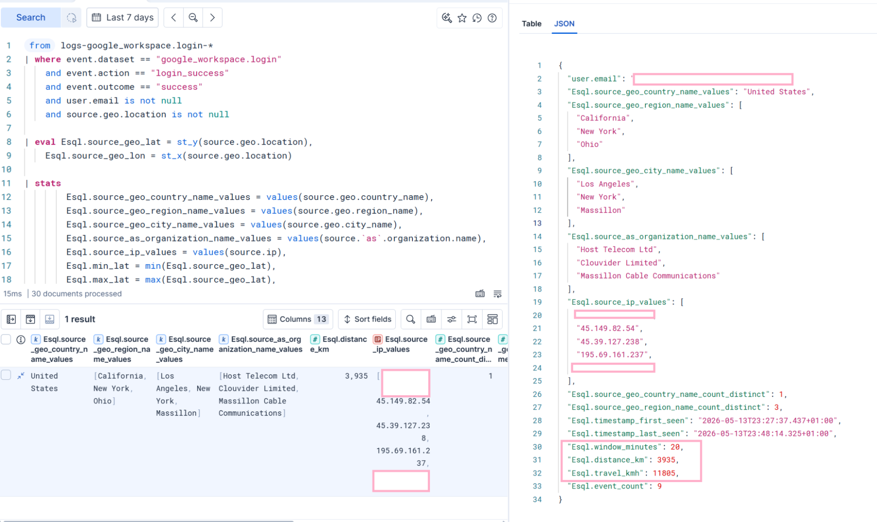Viewport: 877px width, 522px height.
Task: Click the number type icon for distance_km column
Action: pos(315,339)
